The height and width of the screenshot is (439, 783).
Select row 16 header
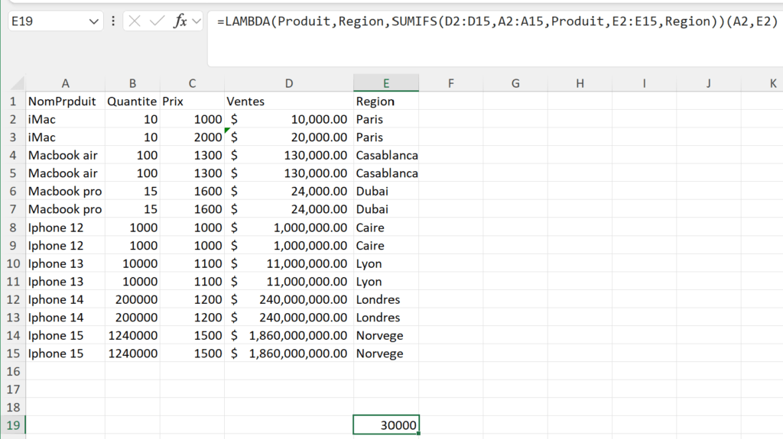coord(13,371)
